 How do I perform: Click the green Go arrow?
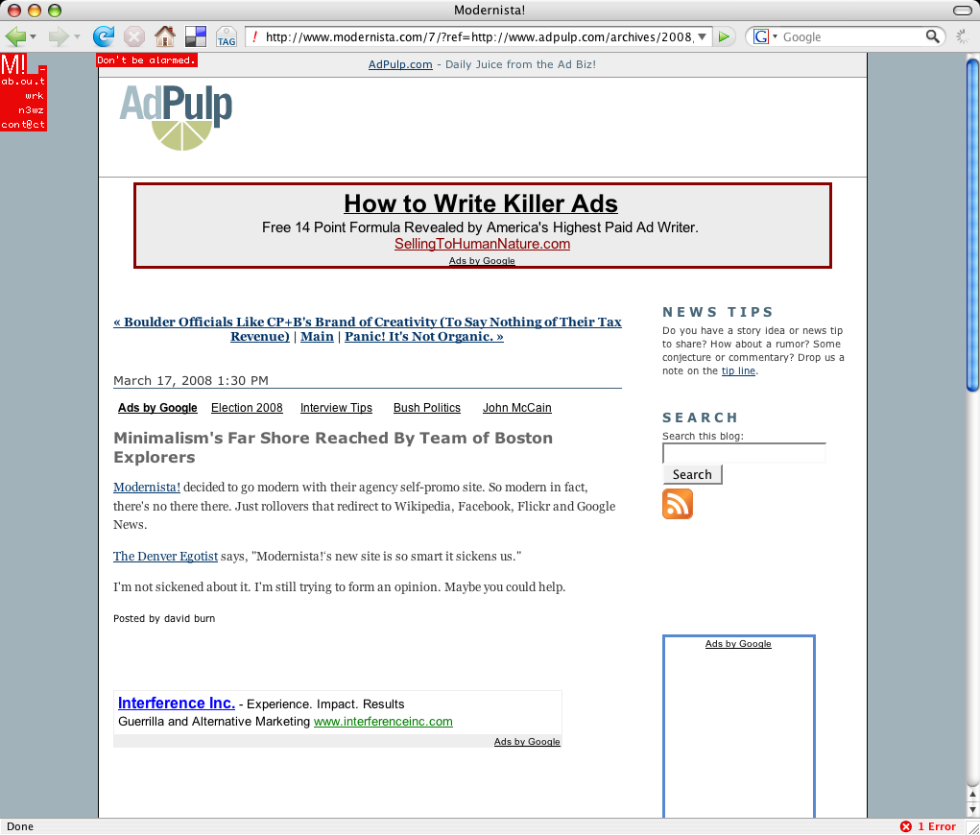(724, 36)
